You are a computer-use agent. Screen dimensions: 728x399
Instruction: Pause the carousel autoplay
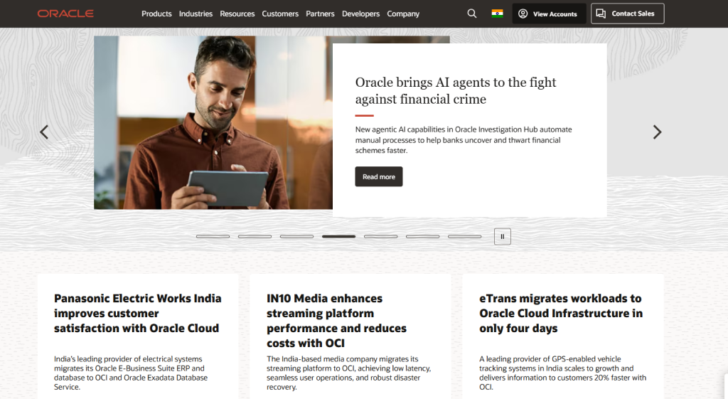pyautogui.click(x=503, y=236)
